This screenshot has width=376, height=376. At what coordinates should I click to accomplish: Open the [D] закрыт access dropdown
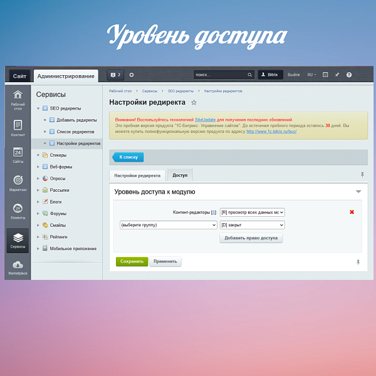pyautogui.click(x=252, y=224)
